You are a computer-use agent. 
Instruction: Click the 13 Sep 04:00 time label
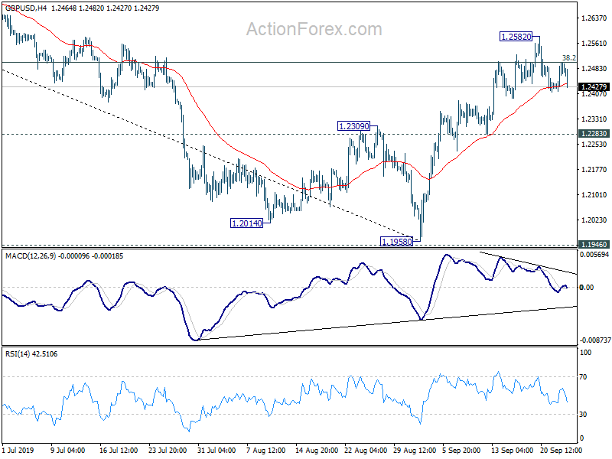512,450
